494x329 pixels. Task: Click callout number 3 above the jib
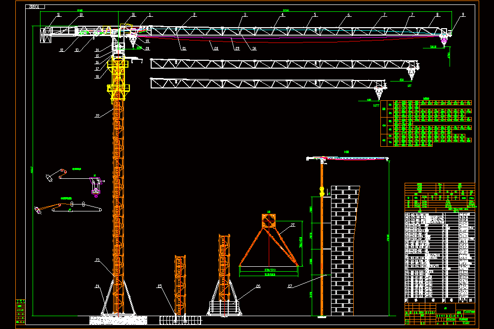(245, 14)
